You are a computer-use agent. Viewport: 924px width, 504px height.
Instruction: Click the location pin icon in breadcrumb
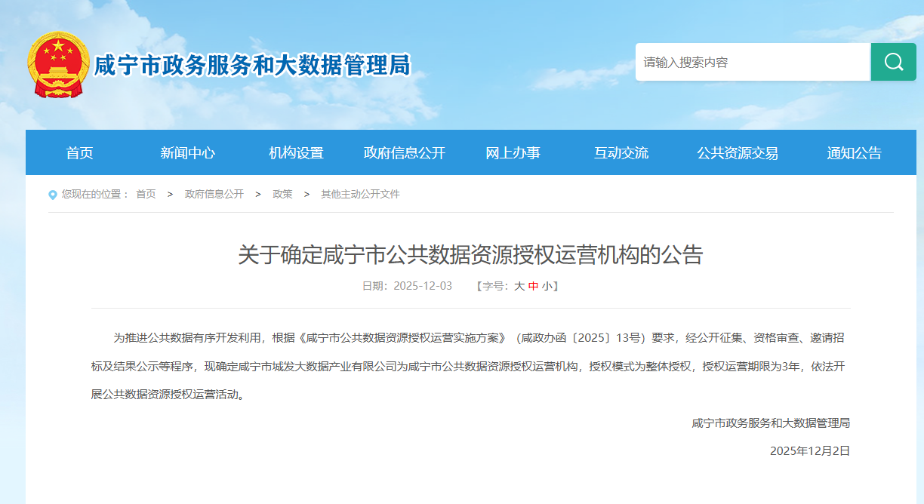click(x=52, y=194)
